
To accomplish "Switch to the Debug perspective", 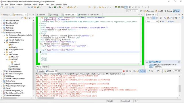I will coord(168,11).
